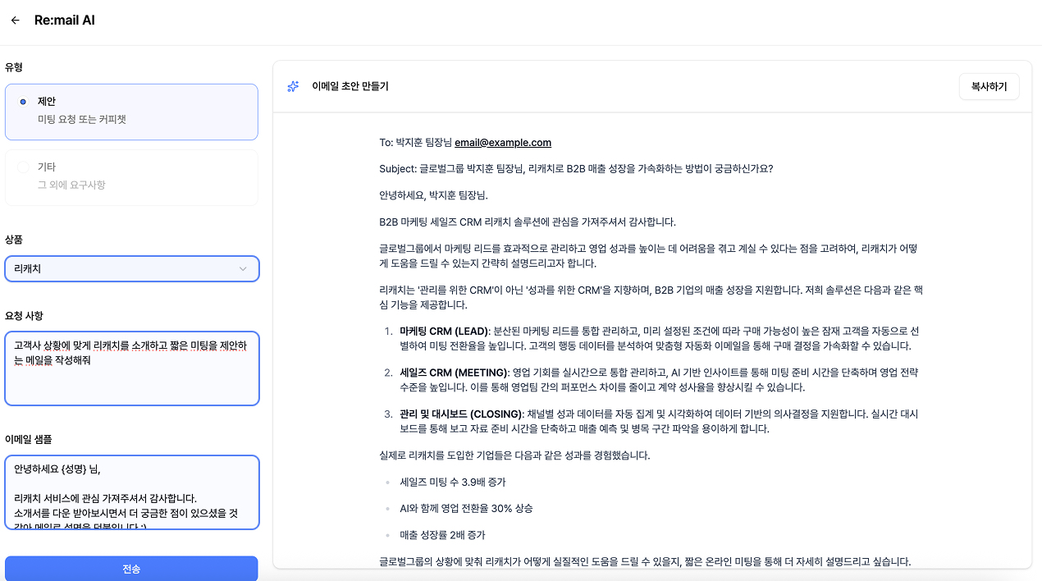Viewport: 1042px width, 581px height.
Task: Click the 전송 button
Action: (x=131, y=569)
